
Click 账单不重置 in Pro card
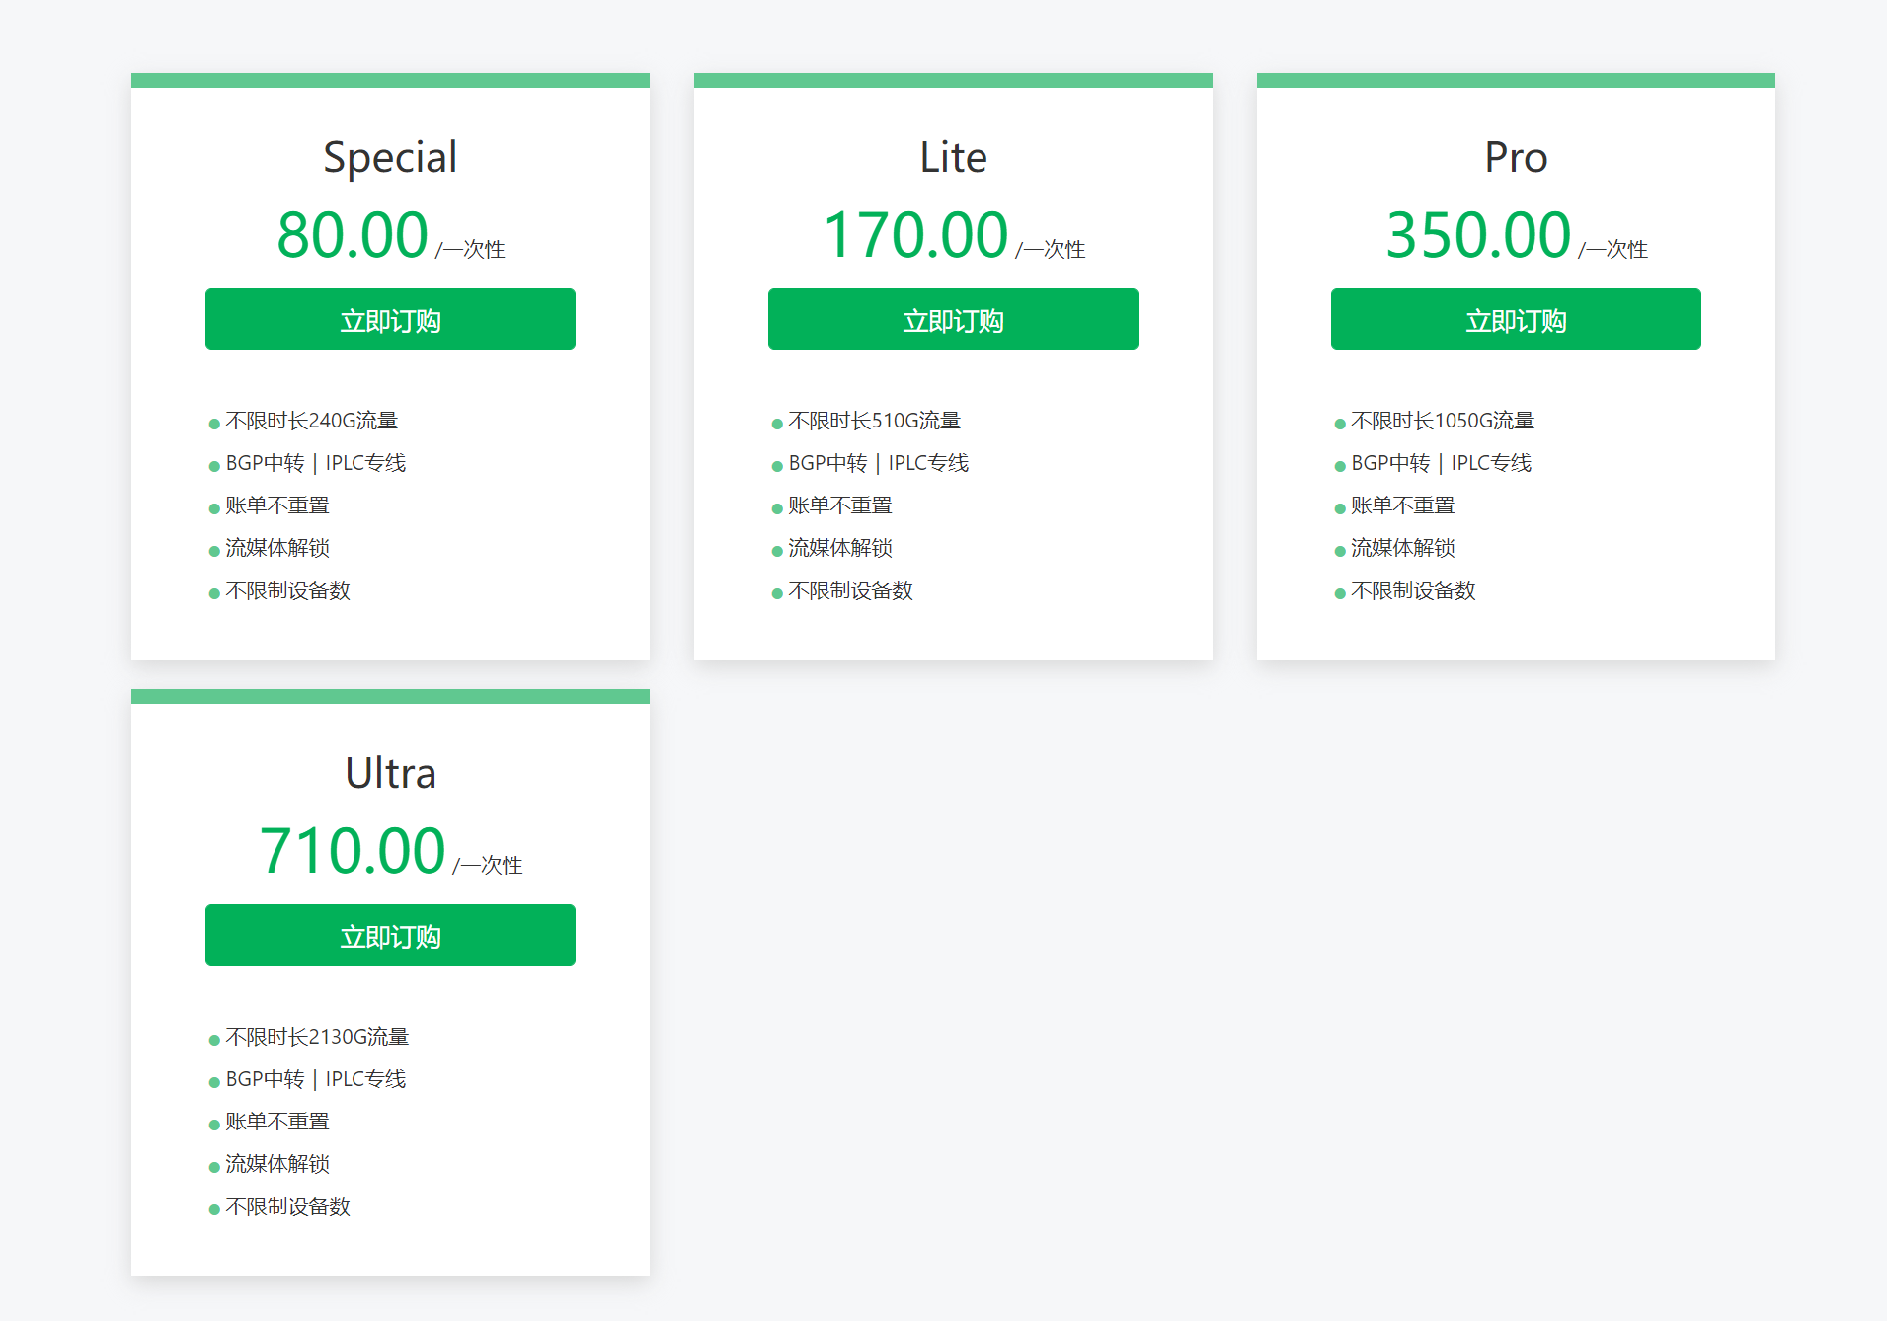(x=1403, y=505)
